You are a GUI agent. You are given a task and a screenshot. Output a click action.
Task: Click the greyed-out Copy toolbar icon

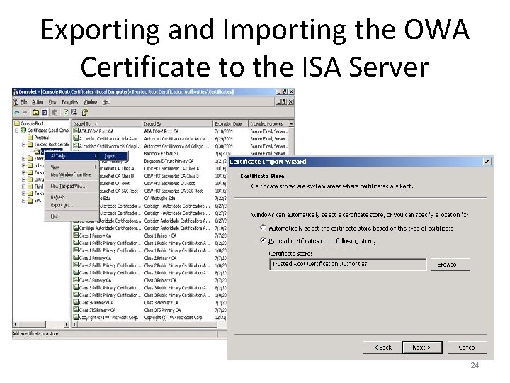point(55,112)
